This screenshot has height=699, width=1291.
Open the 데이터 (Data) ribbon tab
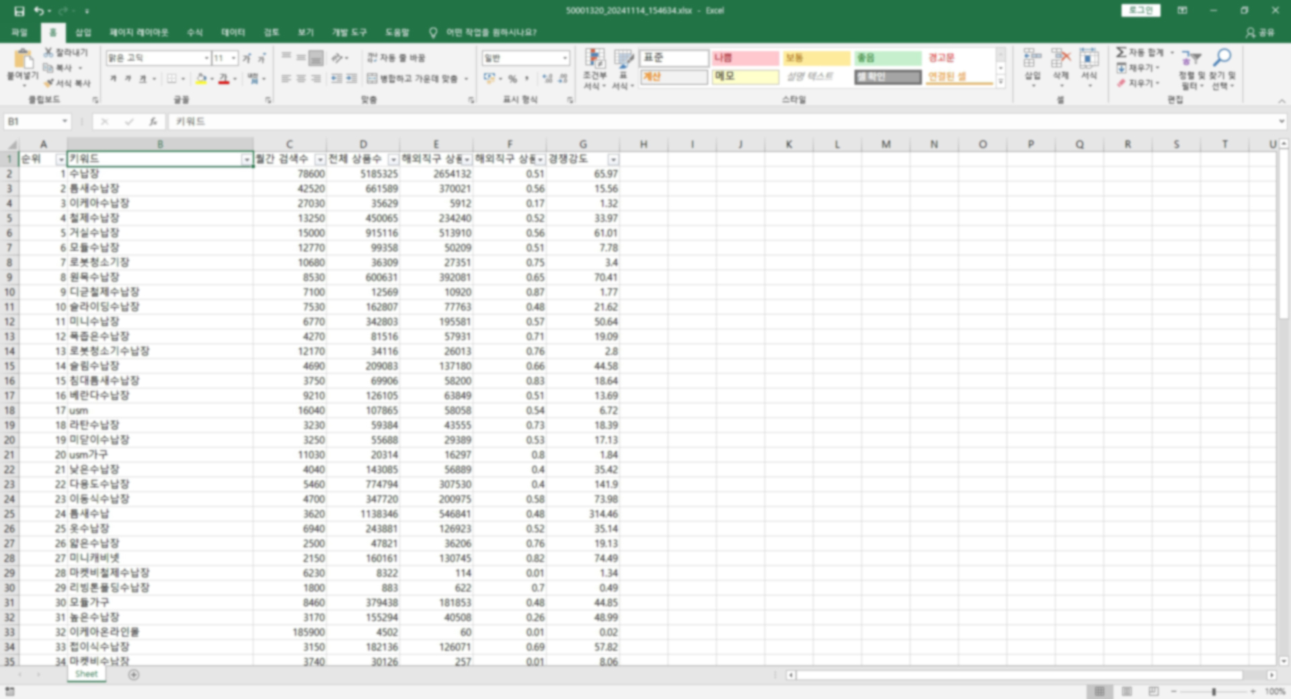coord(233,32)
